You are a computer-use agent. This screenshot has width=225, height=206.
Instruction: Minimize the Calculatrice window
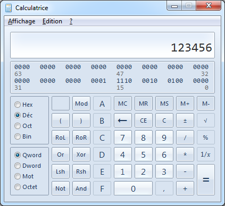coord(174,6)
